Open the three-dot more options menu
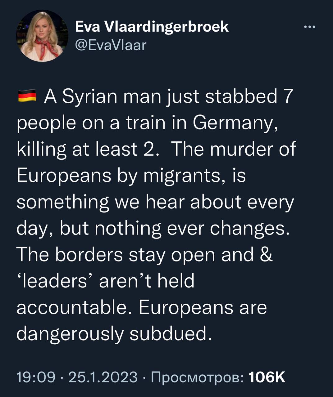 [309, 27]
